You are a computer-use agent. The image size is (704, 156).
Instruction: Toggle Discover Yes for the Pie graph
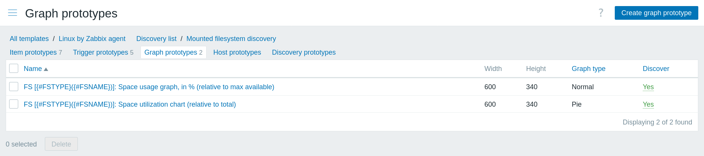(x=648, y=104)
